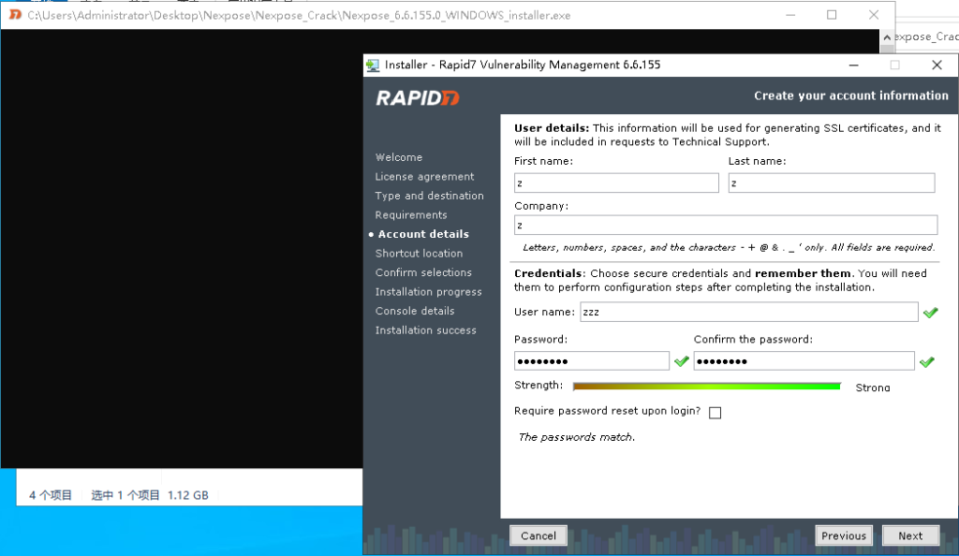Maximize the installer.exe console window
Screen dimensions: 959x556
832,15
